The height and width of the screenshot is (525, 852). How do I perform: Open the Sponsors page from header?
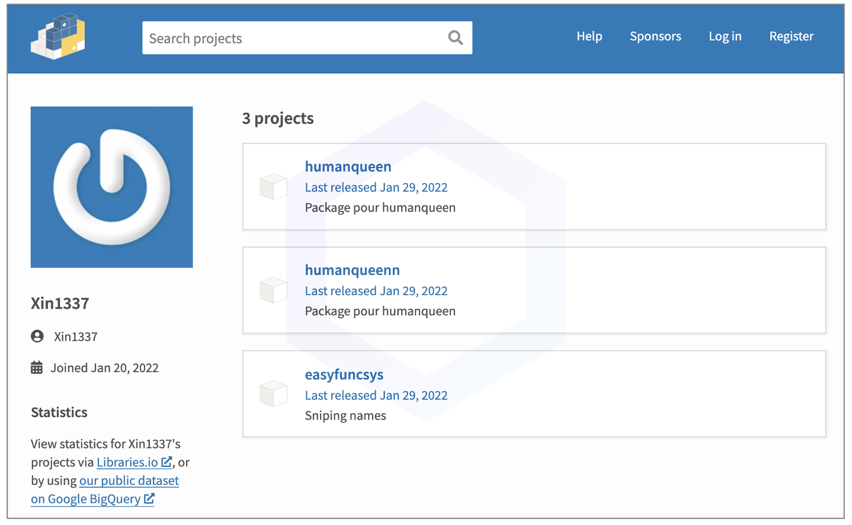(x=655, y=36)
